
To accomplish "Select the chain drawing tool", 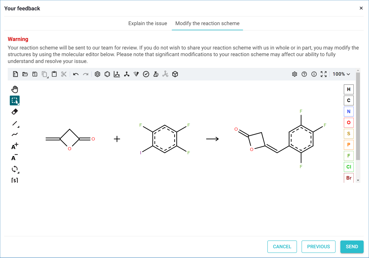I will 15,134.
